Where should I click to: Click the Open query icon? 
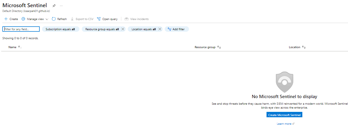tap(99, 19)
